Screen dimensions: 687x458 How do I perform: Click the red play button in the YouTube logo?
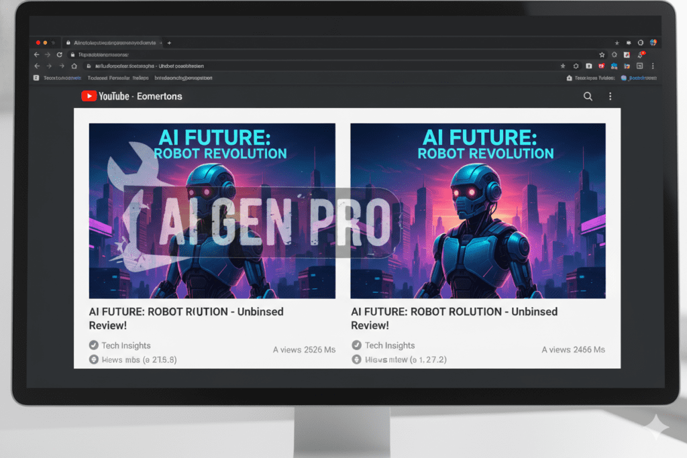click(88, 96)
